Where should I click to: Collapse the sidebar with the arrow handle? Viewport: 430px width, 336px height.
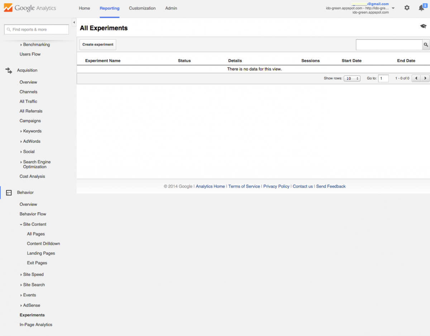coord(74,23)
